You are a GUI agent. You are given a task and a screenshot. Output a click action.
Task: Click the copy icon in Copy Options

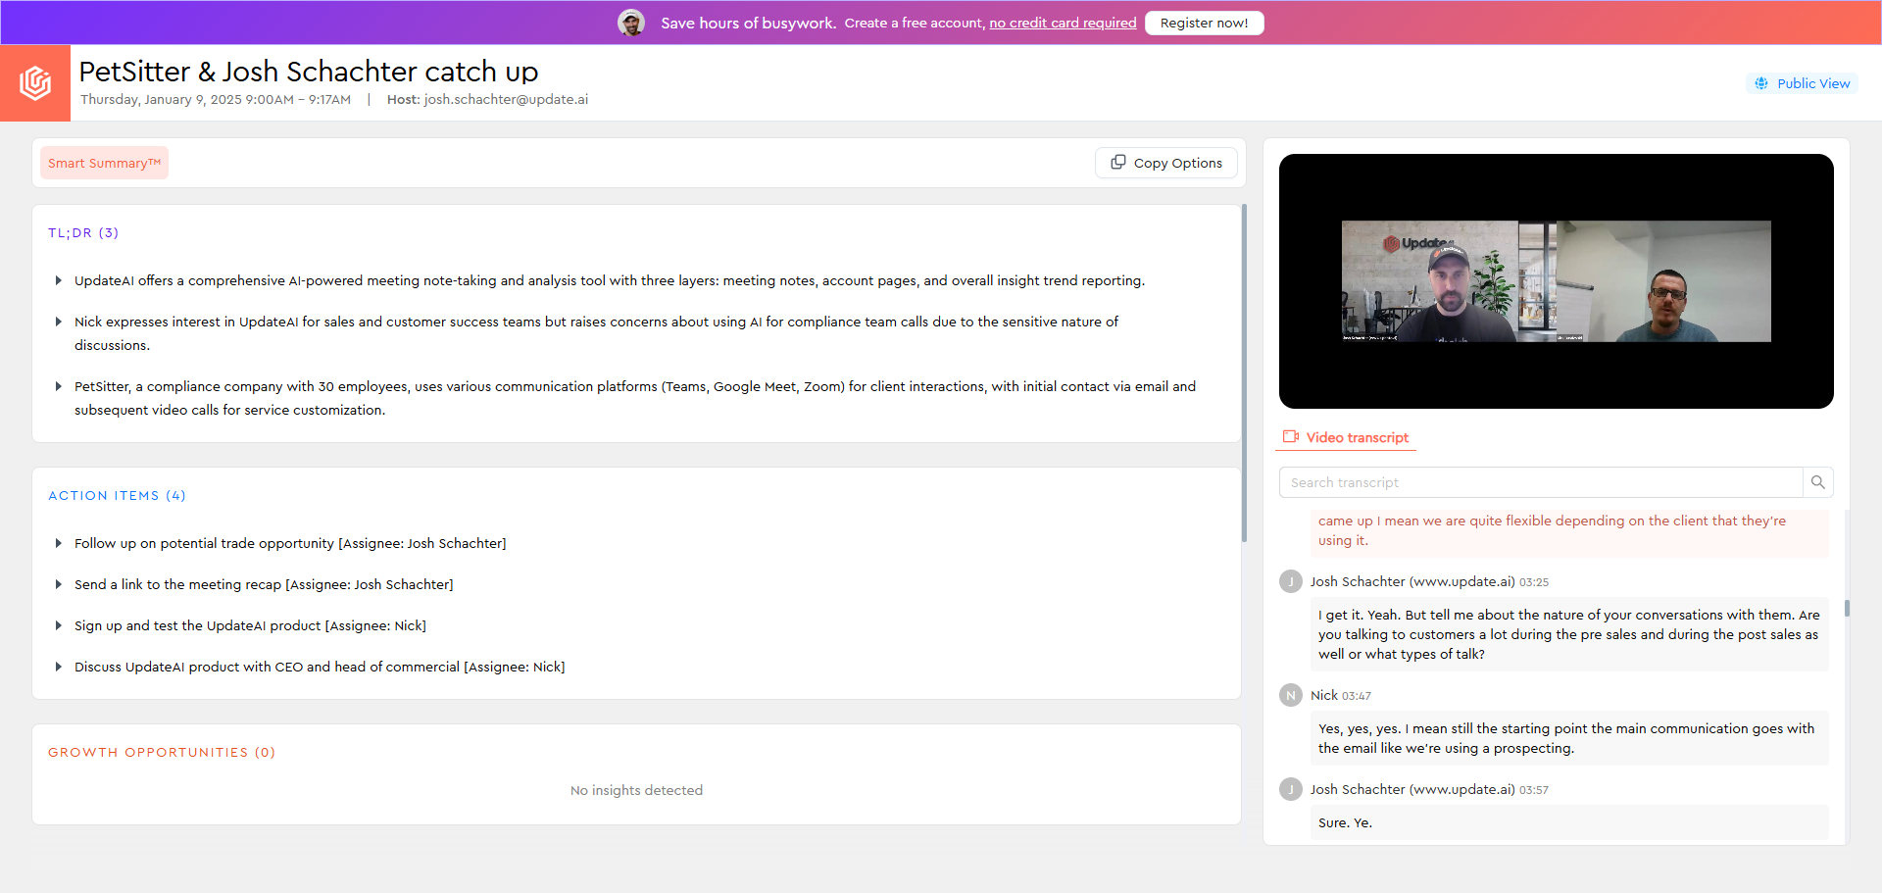(x=1117, y=162)
